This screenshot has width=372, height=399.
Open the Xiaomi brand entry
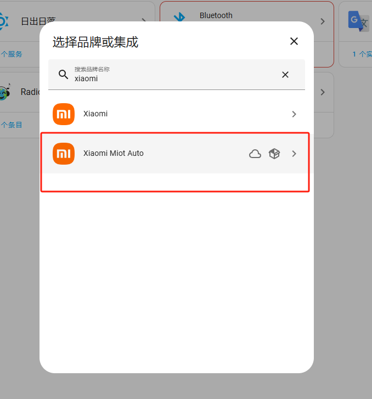177,114
